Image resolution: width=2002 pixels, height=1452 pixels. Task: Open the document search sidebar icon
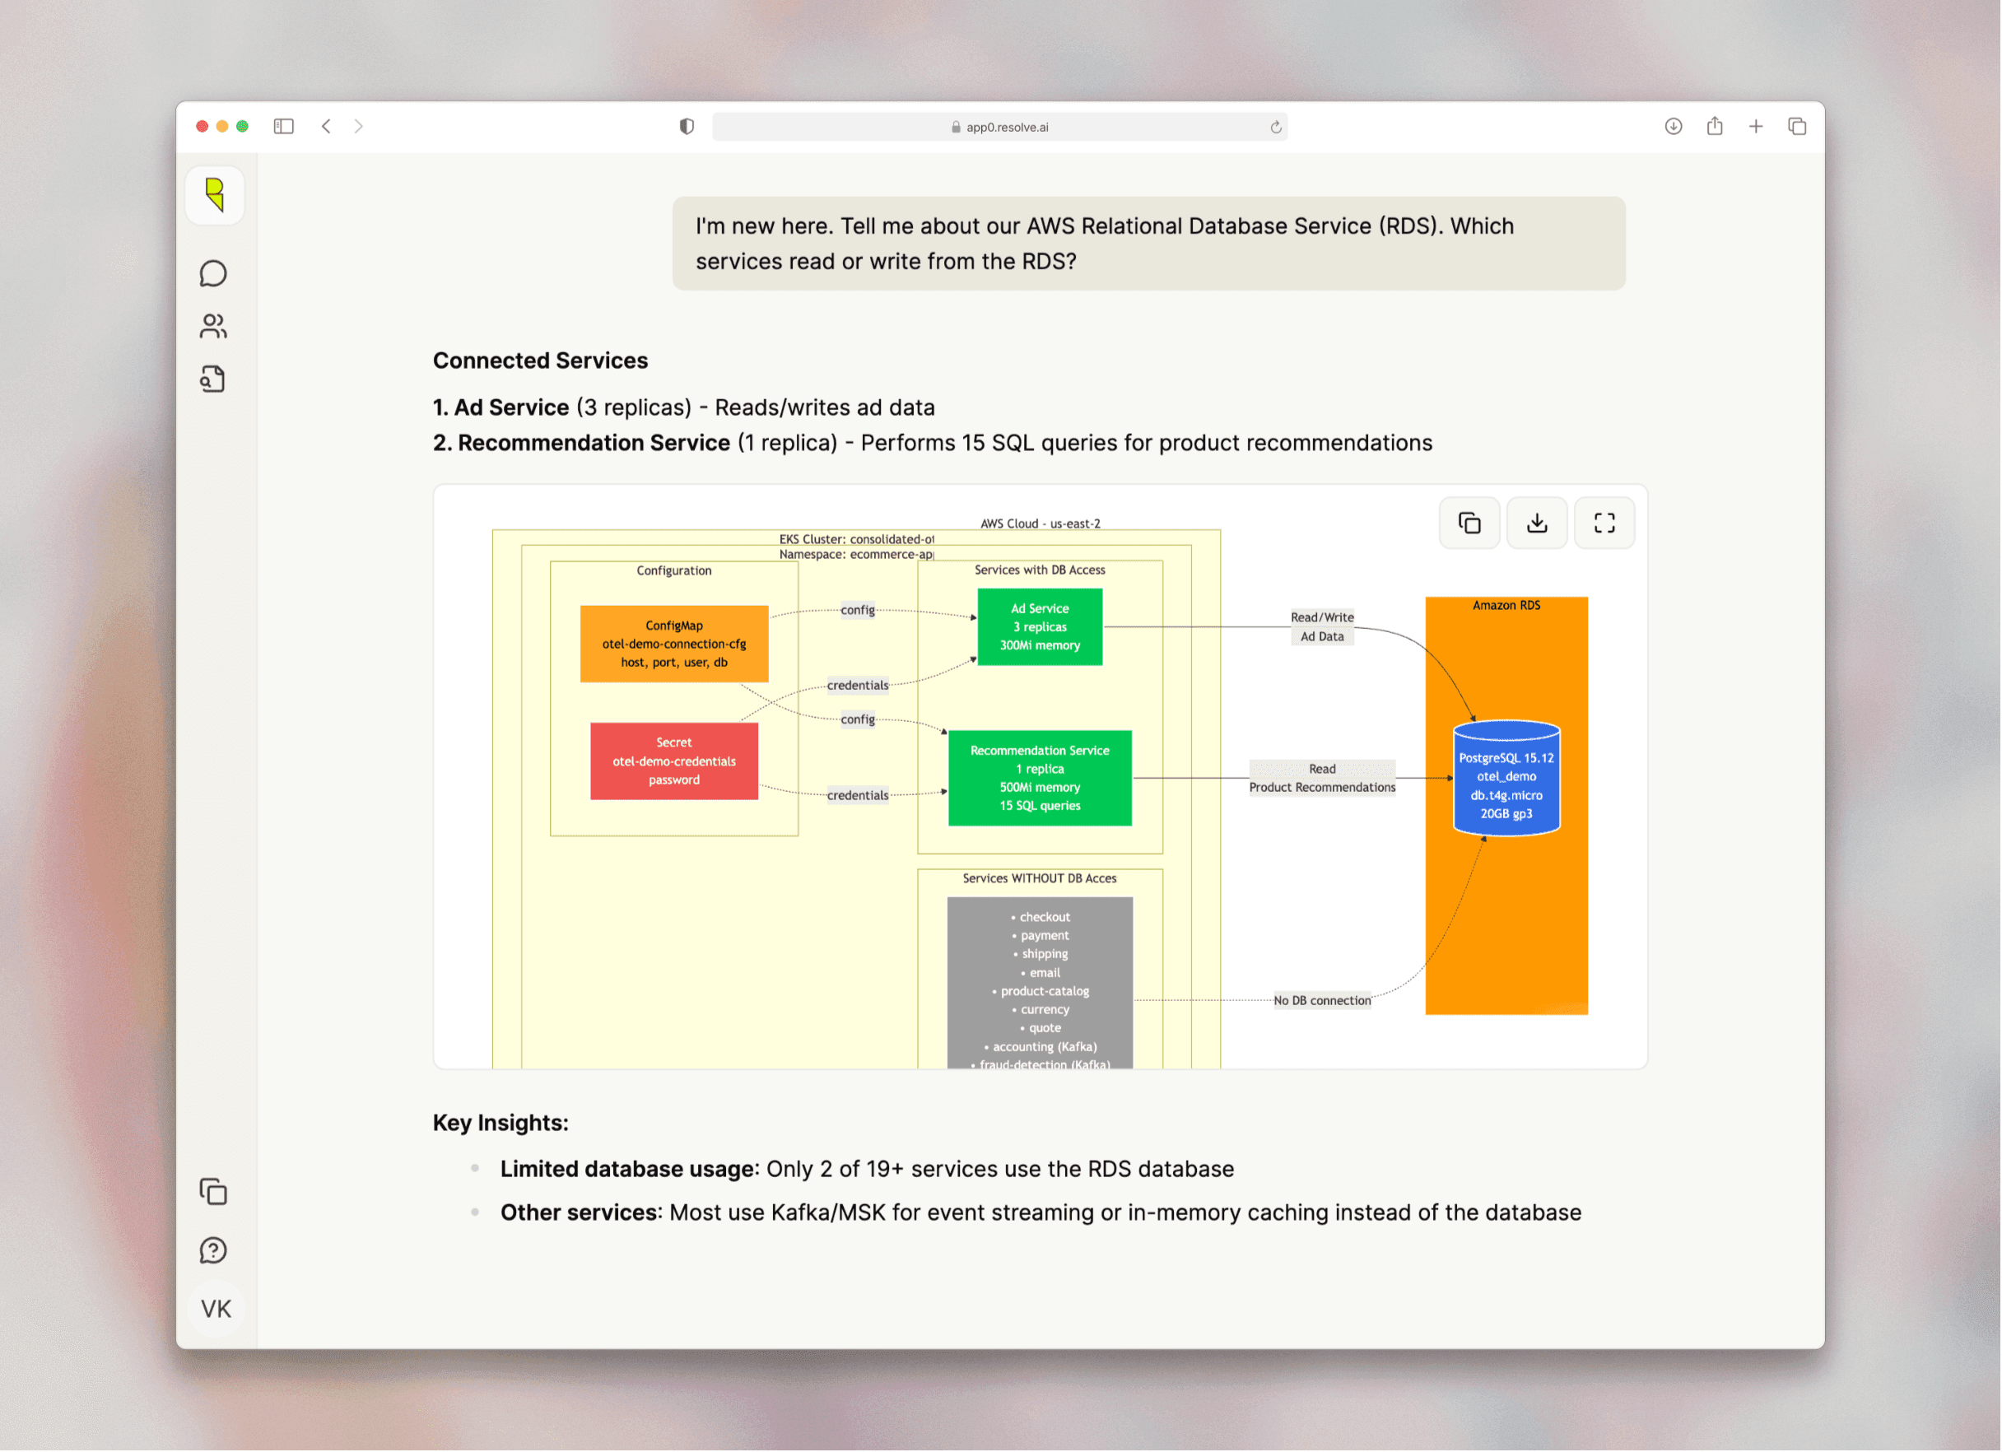coord(213,379)
